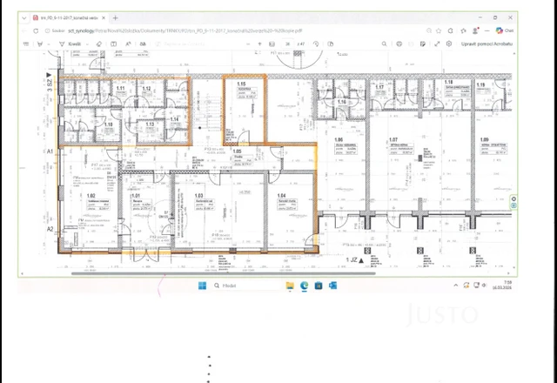Click Upravit pomocí Acrobatu
The width and height of the screenshot is (557, 383).
pos(487,44)
